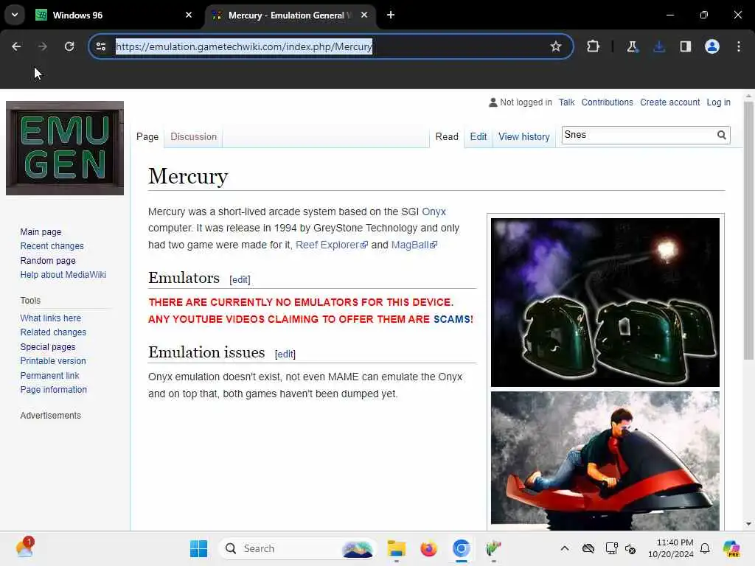Reload the Mercury wiki page

pos(69,46)
